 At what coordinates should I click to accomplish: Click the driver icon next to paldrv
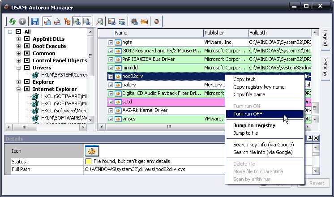(118, 85)
